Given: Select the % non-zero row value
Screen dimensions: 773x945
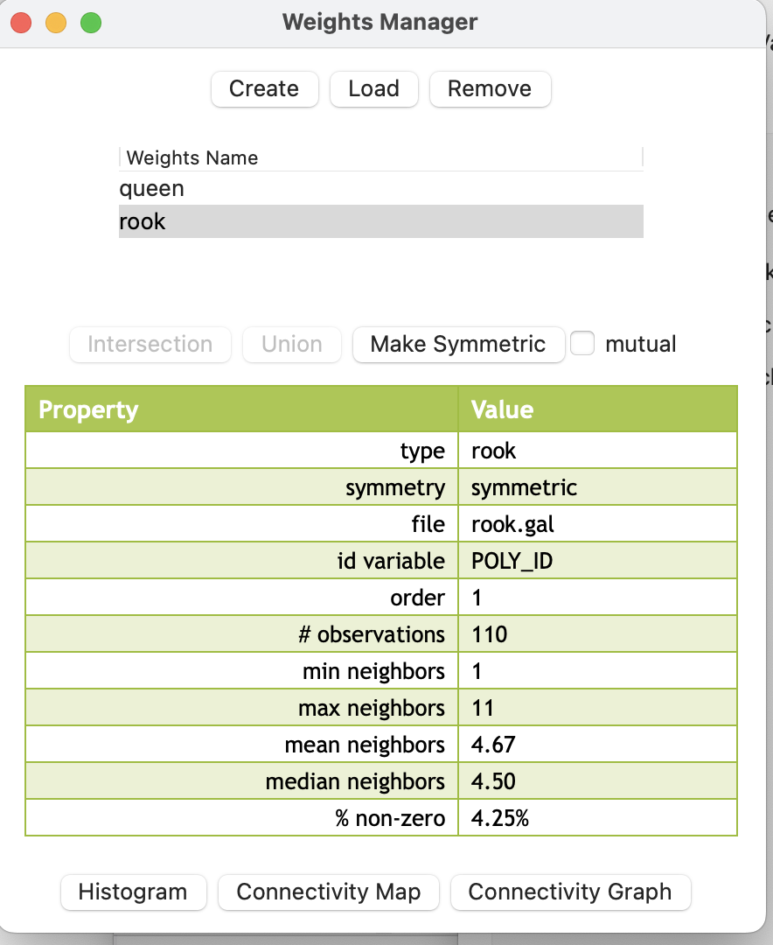Looking at the screenshot, I should point(597,818).
